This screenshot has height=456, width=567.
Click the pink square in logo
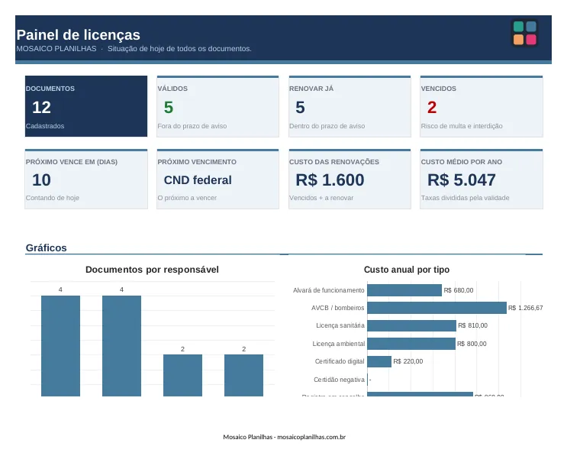531,40
